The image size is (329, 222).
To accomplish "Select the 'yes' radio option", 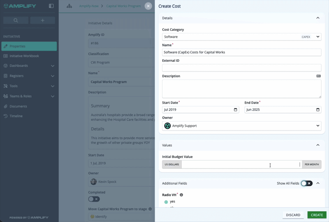I will coord(166,202).
